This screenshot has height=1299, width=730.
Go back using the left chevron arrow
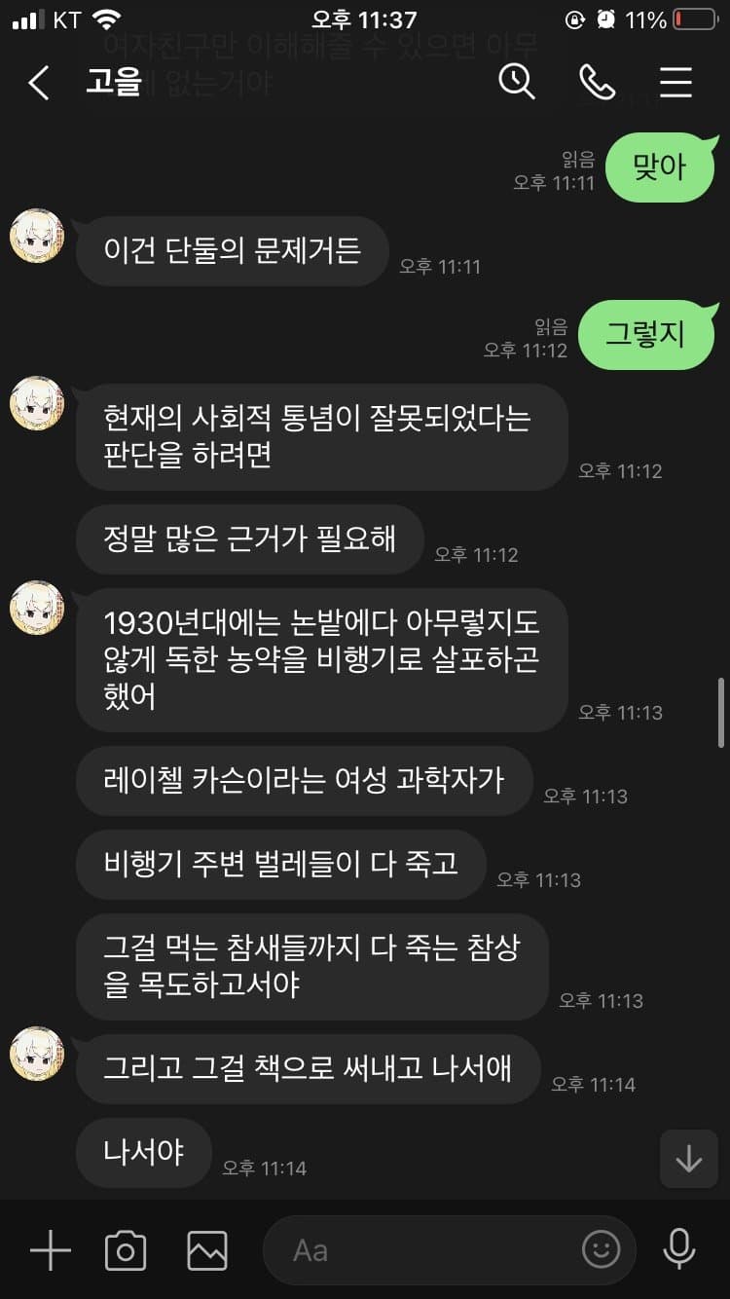(x=39, y=83)
